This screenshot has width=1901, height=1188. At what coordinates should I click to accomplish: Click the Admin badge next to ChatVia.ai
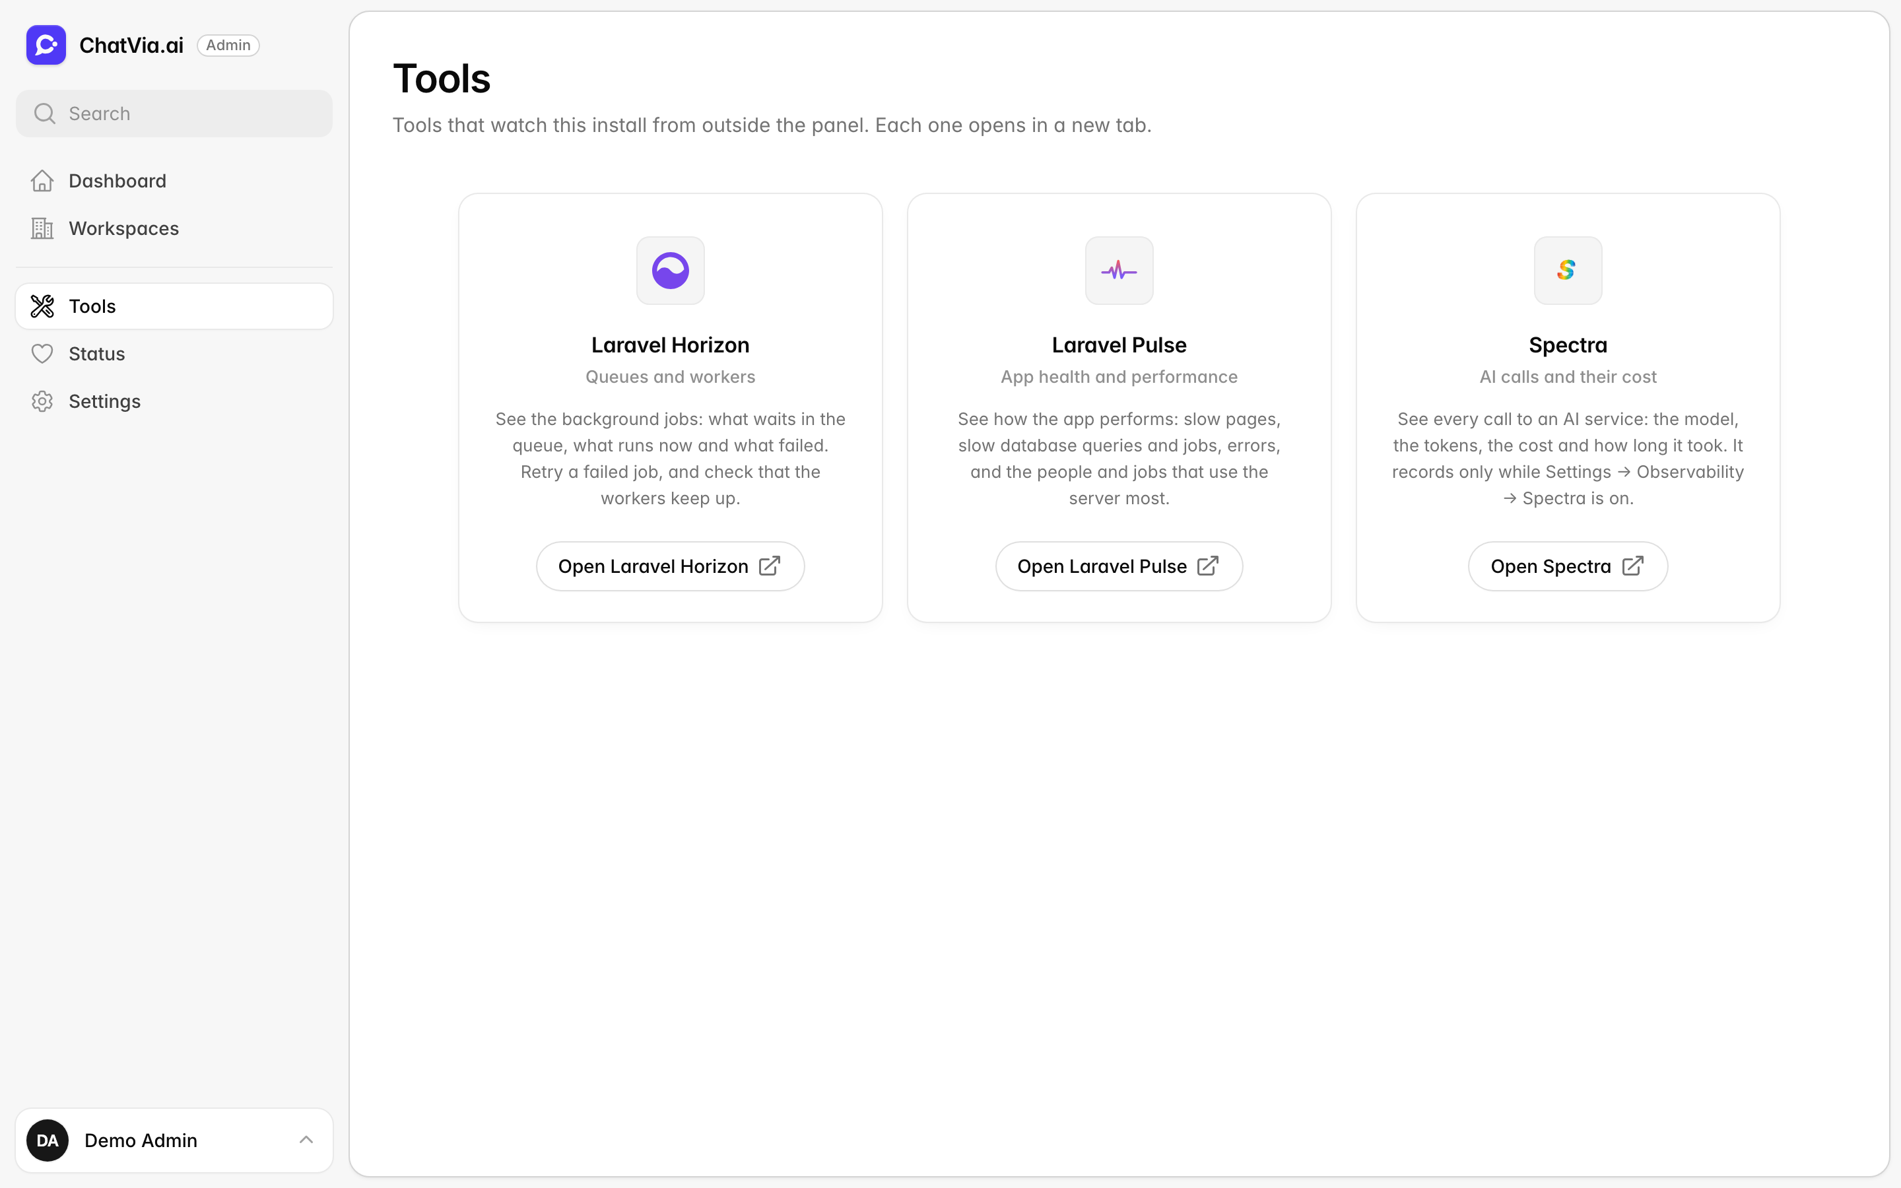click(x=228, y=45)
